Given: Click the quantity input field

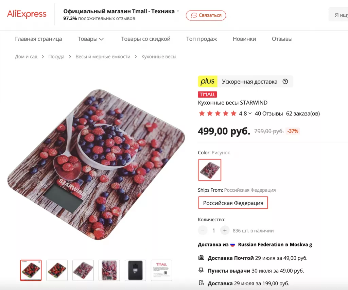Looking at the screenshot, I should pos(213,230).
